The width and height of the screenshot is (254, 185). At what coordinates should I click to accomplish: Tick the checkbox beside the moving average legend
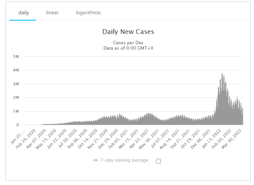(x=158, y=161)
